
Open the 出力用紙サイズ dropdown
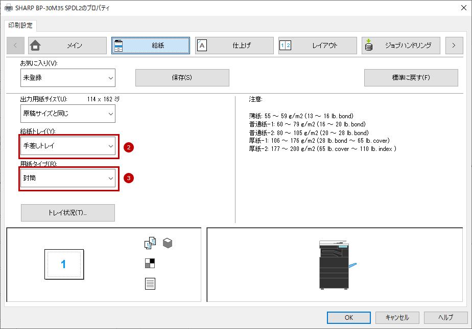(68, 114)
